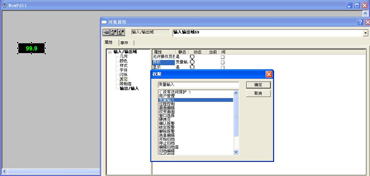Image resolution: width=370 pixels, height=176 pixels.
Task: Click 取消 in the 权限 dialog
Action: pos(258,93)
